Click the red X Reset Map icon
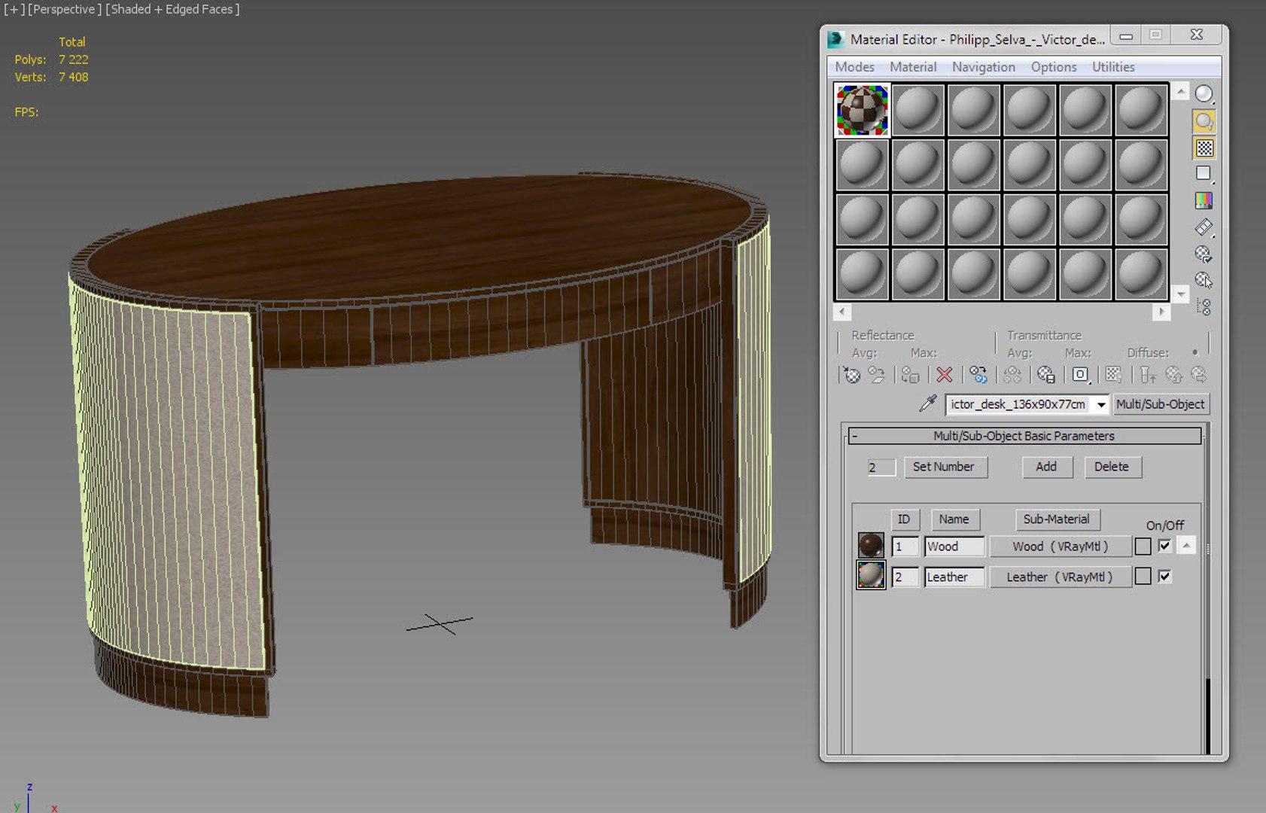This screenshot has height=813, width=1266. tap(944, 375)
